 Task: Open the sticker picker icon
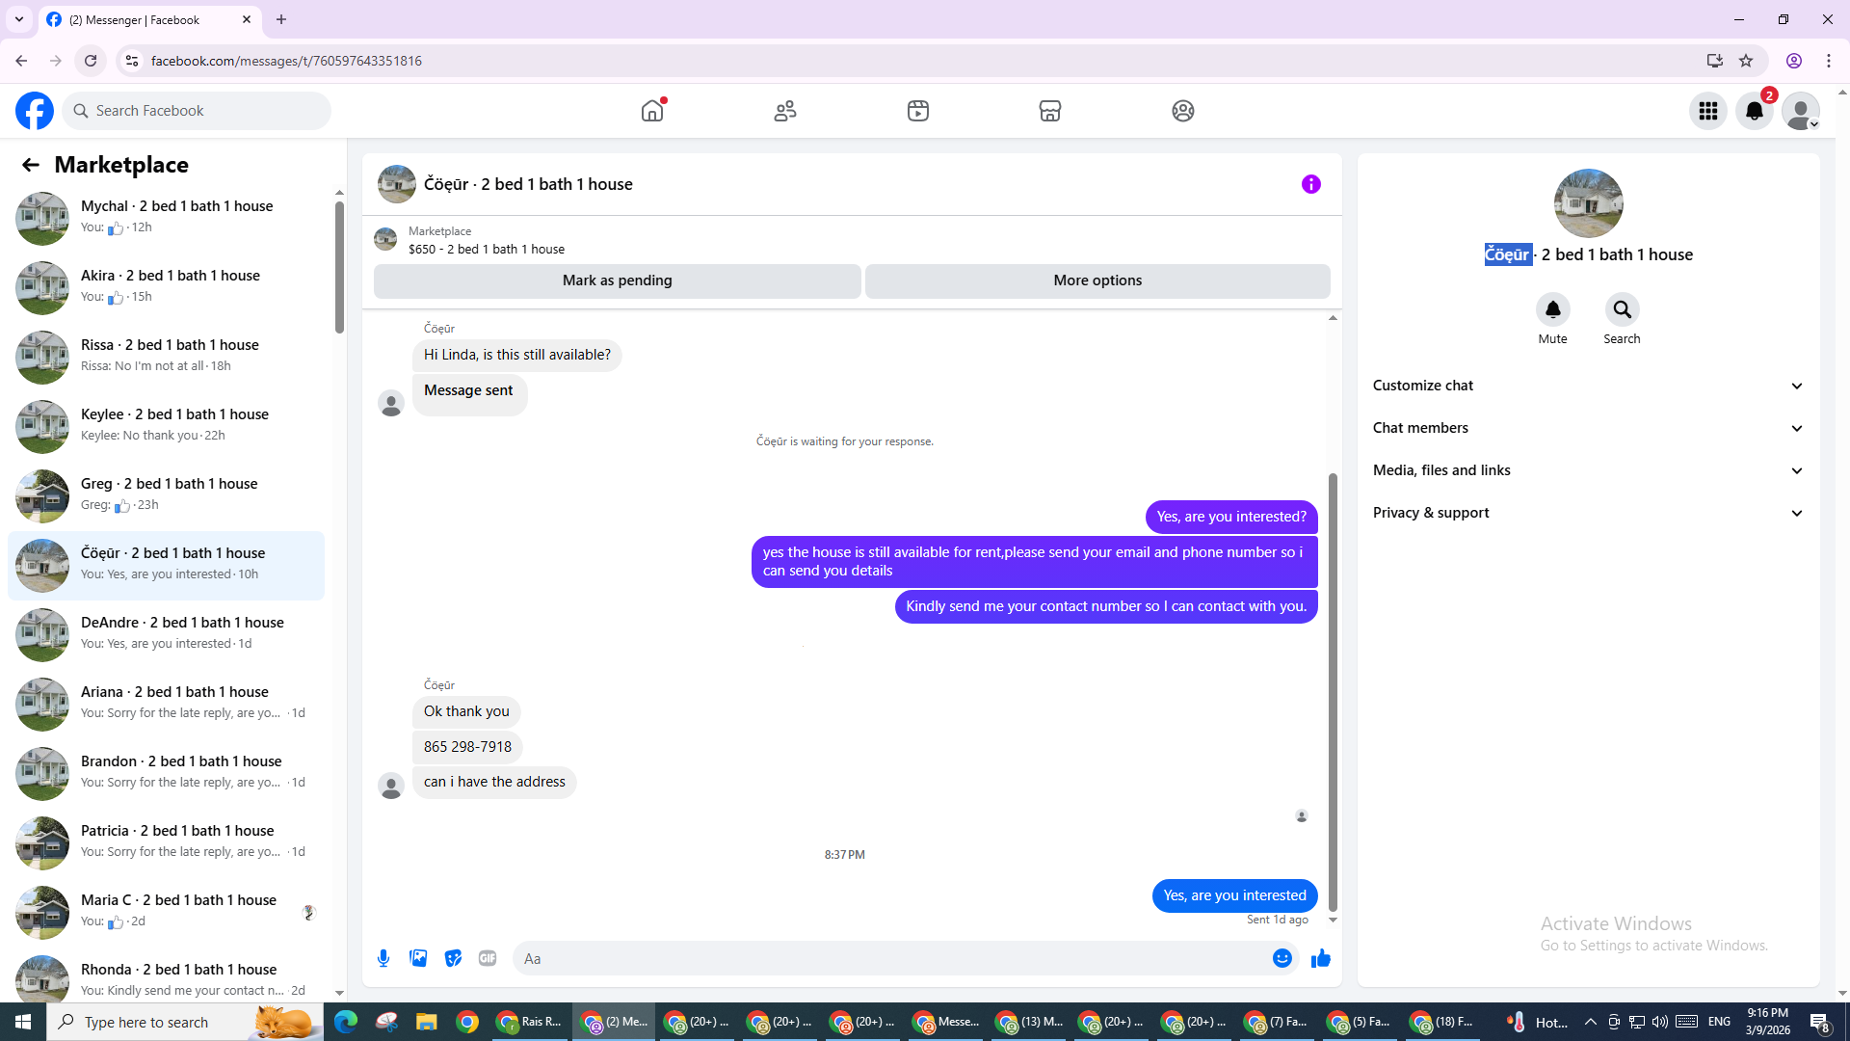(x=453, y=958)
